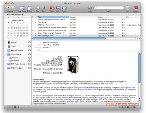Viewport: 146px width, 113px height.
Task: Select October 15 in calendar
Action: coord(24,31)
